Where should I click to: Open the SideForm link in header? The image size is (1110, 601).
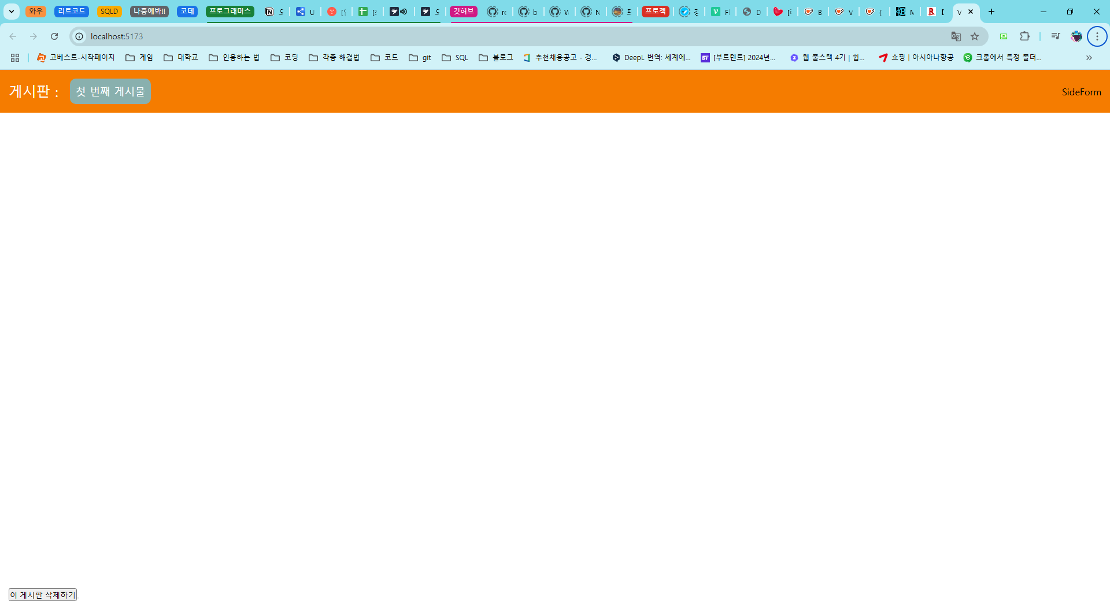click(x=1081, y=92)
